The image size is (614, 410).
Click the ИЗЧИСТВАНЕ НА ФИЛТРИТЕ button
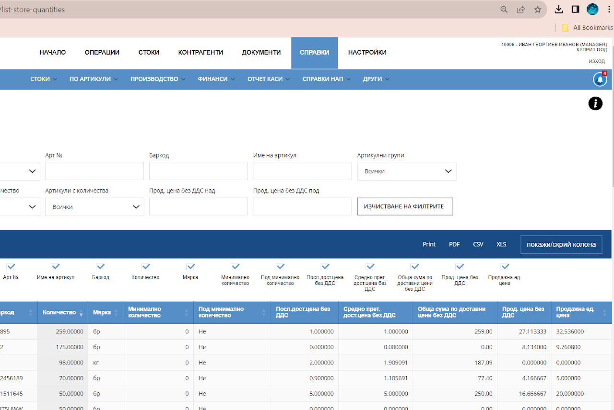[405, 206]
